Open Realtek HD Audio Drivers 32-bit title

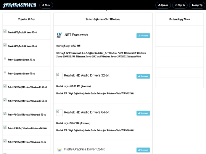[x=87, y=75]
